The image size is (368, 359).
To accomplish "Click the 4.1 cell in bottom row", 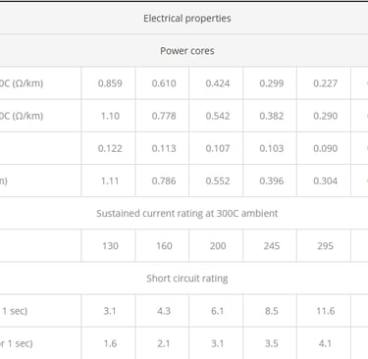I will tap(325, 343).
